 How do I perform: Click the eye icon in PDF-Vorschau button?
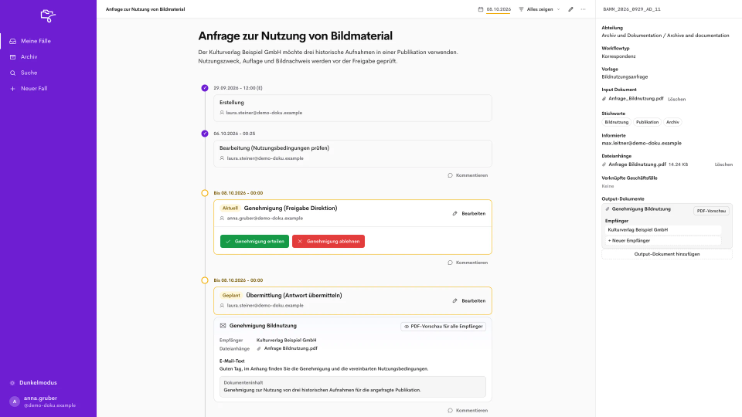coord(406,327)
